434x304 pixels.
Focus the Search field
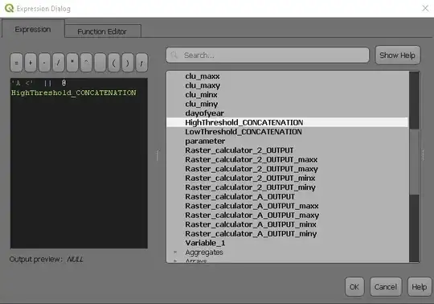coord(268,55)
